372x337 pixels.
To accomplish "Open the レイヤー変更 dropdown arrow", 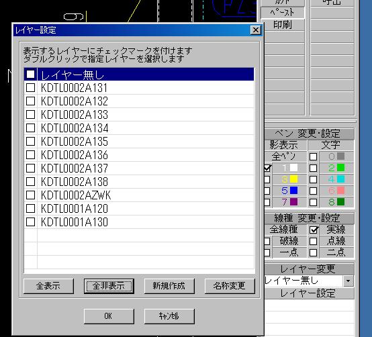I will click(348, 281).
